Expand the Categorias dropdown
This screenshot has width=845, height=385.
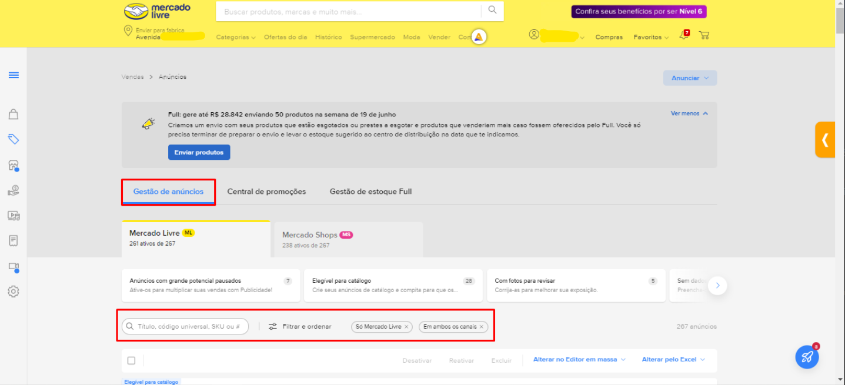(x=235, y=36)
